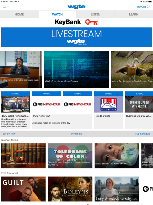Screen dimensions: 153x205
Task: Select the 7:00 PM schedule slot header
Action: [46, 94]
